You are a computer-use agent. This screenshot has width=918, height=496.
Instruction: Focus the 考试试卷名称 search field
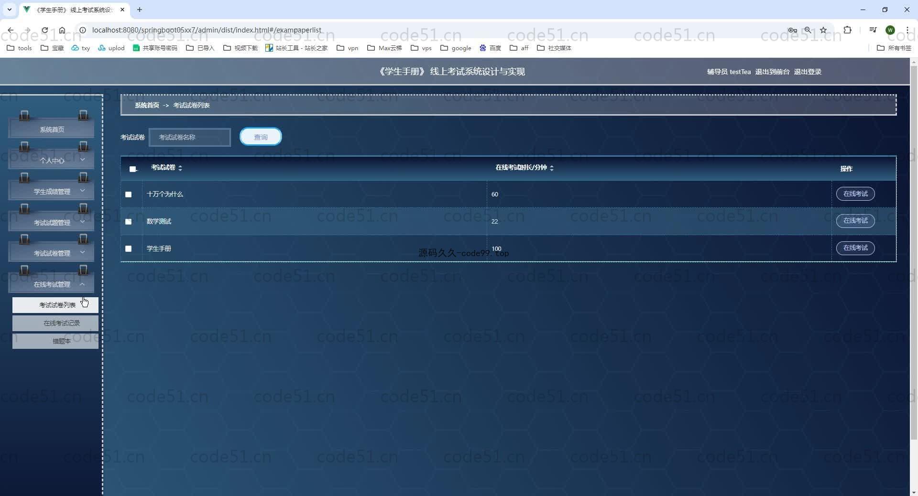click(190, 137)
